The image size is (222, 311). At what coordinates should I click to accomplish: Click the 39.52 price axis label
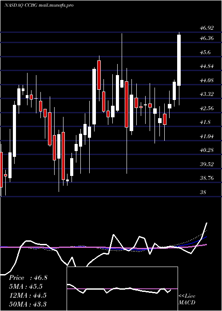pyautogui.click(x=207, y=164)
